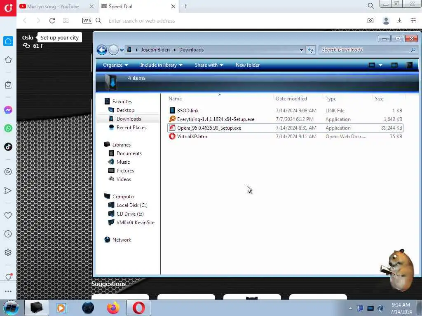Toggle Explorer preview pane icon

[x=394, y=65]
